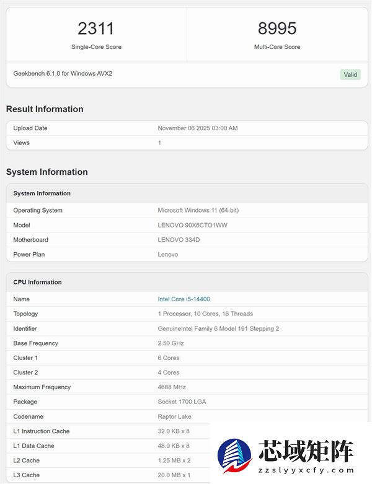The width and height of the screenshot is (372, 484).
Task: Select the Single-Core Score label
Action: point(96,47)
